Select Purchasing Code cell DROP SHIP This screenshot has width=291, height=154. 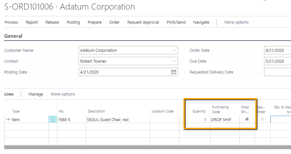pos(225,119)
